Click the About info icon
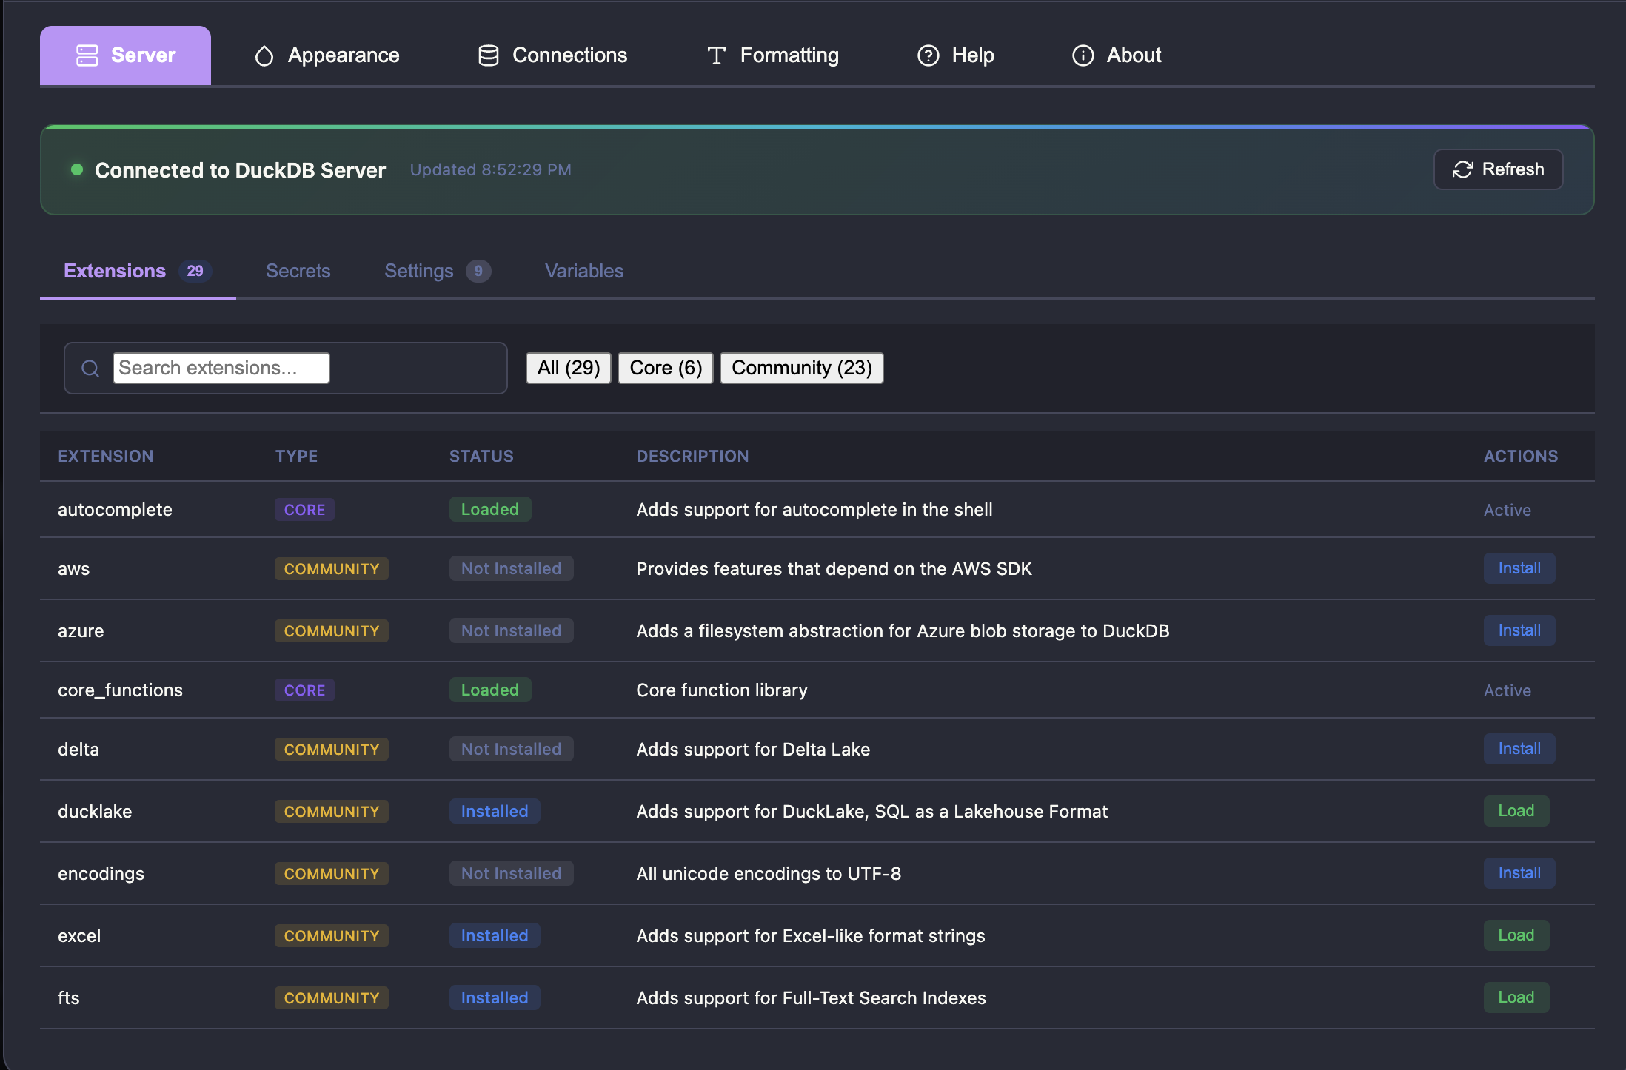The image size is (1626, 1070). (1083, 55)
